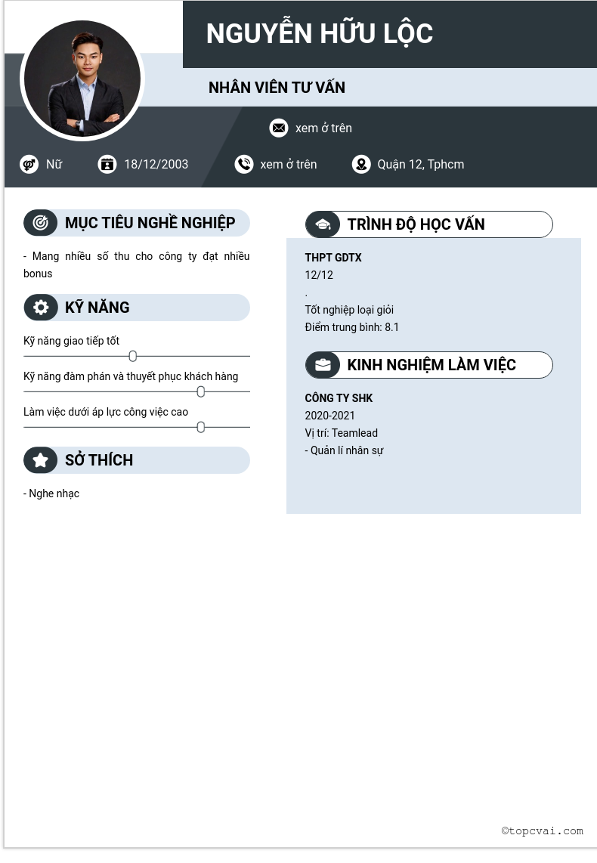
Task: Select the Kinh Nghiệm Làm Việc section header
Action: pos(432,365)
